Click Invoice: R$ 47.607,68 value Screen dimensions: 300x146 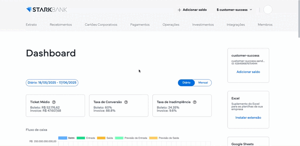click(x=46, y=111)
